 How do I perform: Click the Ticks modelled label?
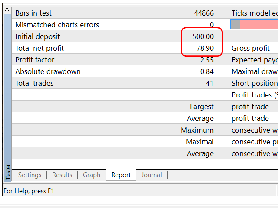point(255,13)
